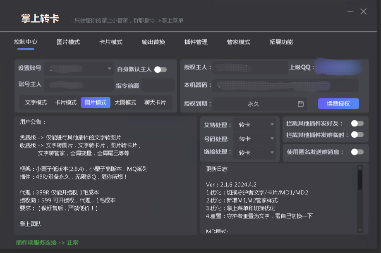Select 聊天卡片 in the mode bar

click(154, 103)
